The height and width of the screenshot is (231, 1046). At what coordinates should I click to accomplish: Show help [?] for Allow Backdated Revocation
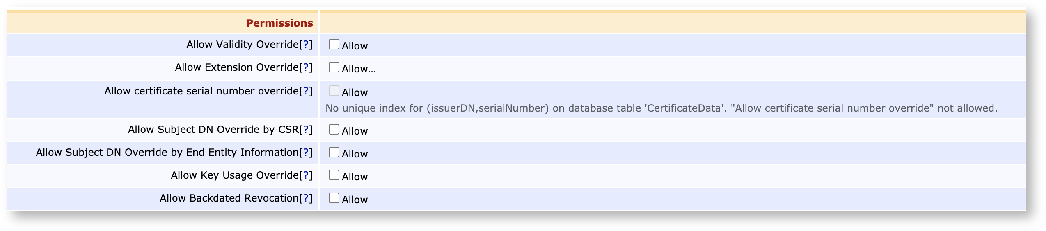[306, 198]
